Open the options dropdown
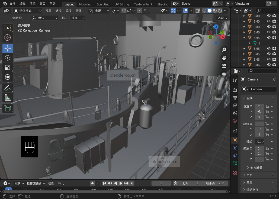The width and height of the screenshot is (279, 199). [222, 18]
